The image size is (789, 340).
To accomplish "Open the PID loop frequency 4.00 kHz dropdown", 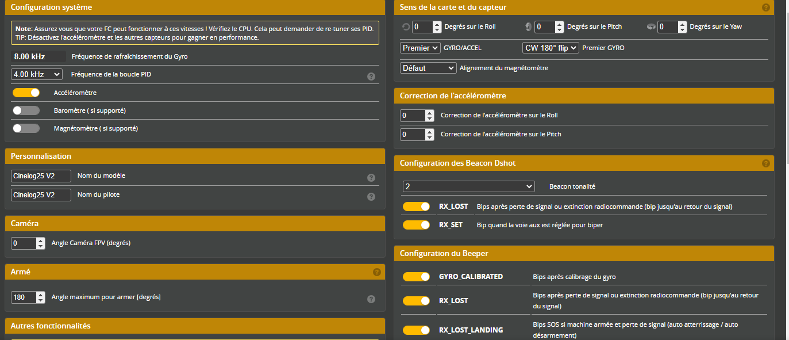I will pyautogui.click(x=37, y=74).
